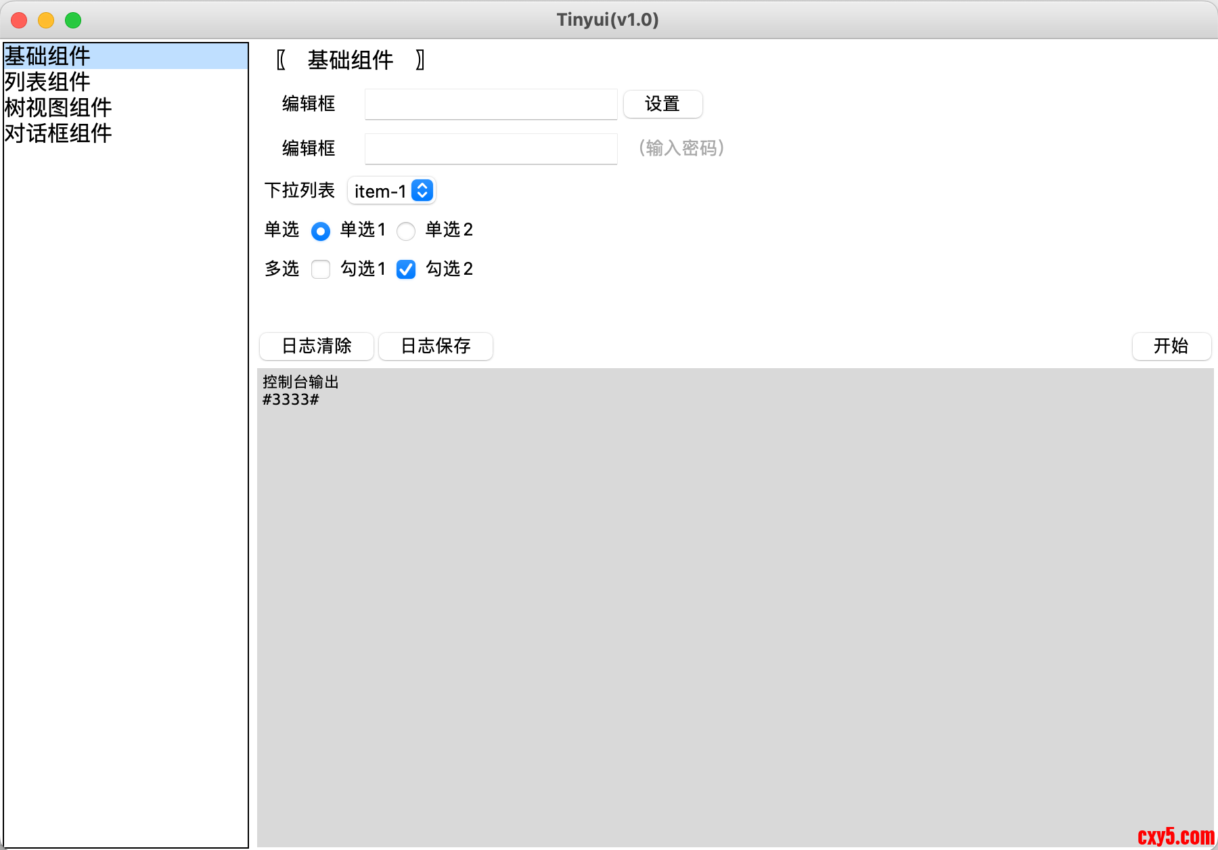Click the first 编辑框 text input
This screenshot has width=1218, height=850.
(x=491, y=104)
